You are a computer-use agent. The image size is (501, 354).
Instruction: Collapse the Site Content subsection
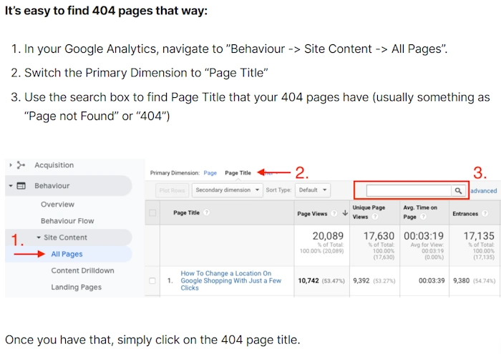click(39, 237)
